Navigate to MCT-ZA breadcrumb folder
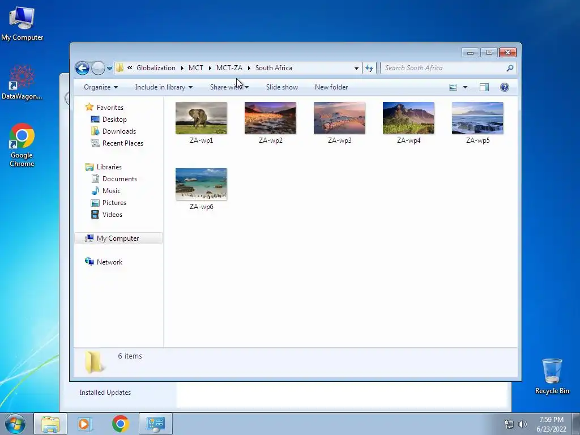580x435 pixels. 229,68
